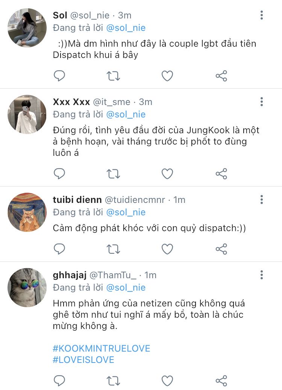Like Xxx Xxx's tweet
The height and width of the screenshot is (390, 282).
tap(167, 174)
